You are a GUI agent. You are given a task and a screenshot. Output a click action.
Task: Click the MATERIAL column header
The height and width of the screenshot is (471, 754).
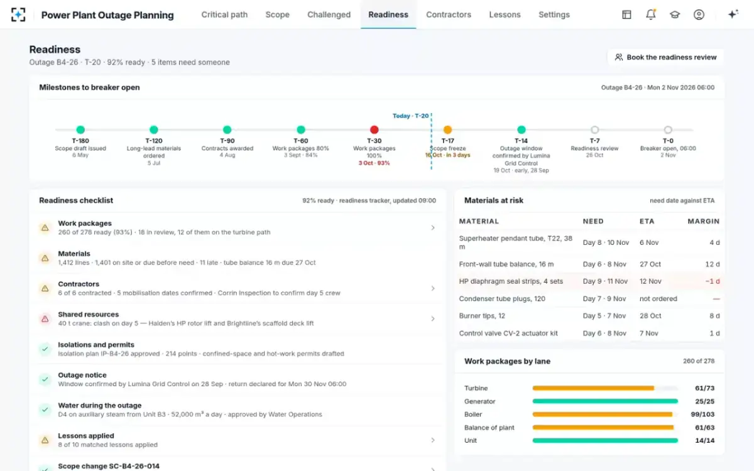click(479, 221)
